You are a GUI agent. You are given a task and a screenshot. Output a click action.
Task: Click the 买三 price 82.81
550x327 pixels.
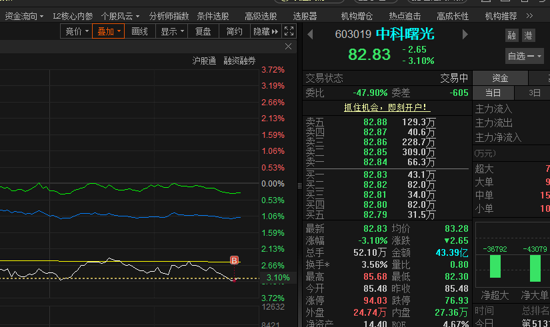pos(375,194)
